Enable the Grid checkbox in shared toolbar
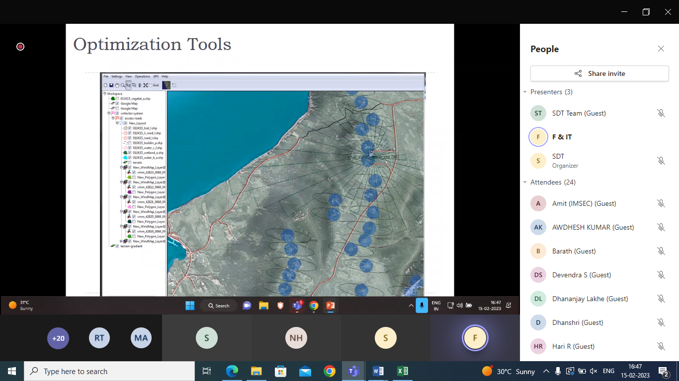The height and width of the screenshot is (381, 679). click(150, 85)
